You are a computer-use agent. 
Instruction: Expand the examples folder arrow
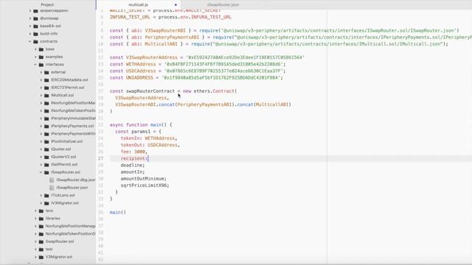(x=35, y=57)
